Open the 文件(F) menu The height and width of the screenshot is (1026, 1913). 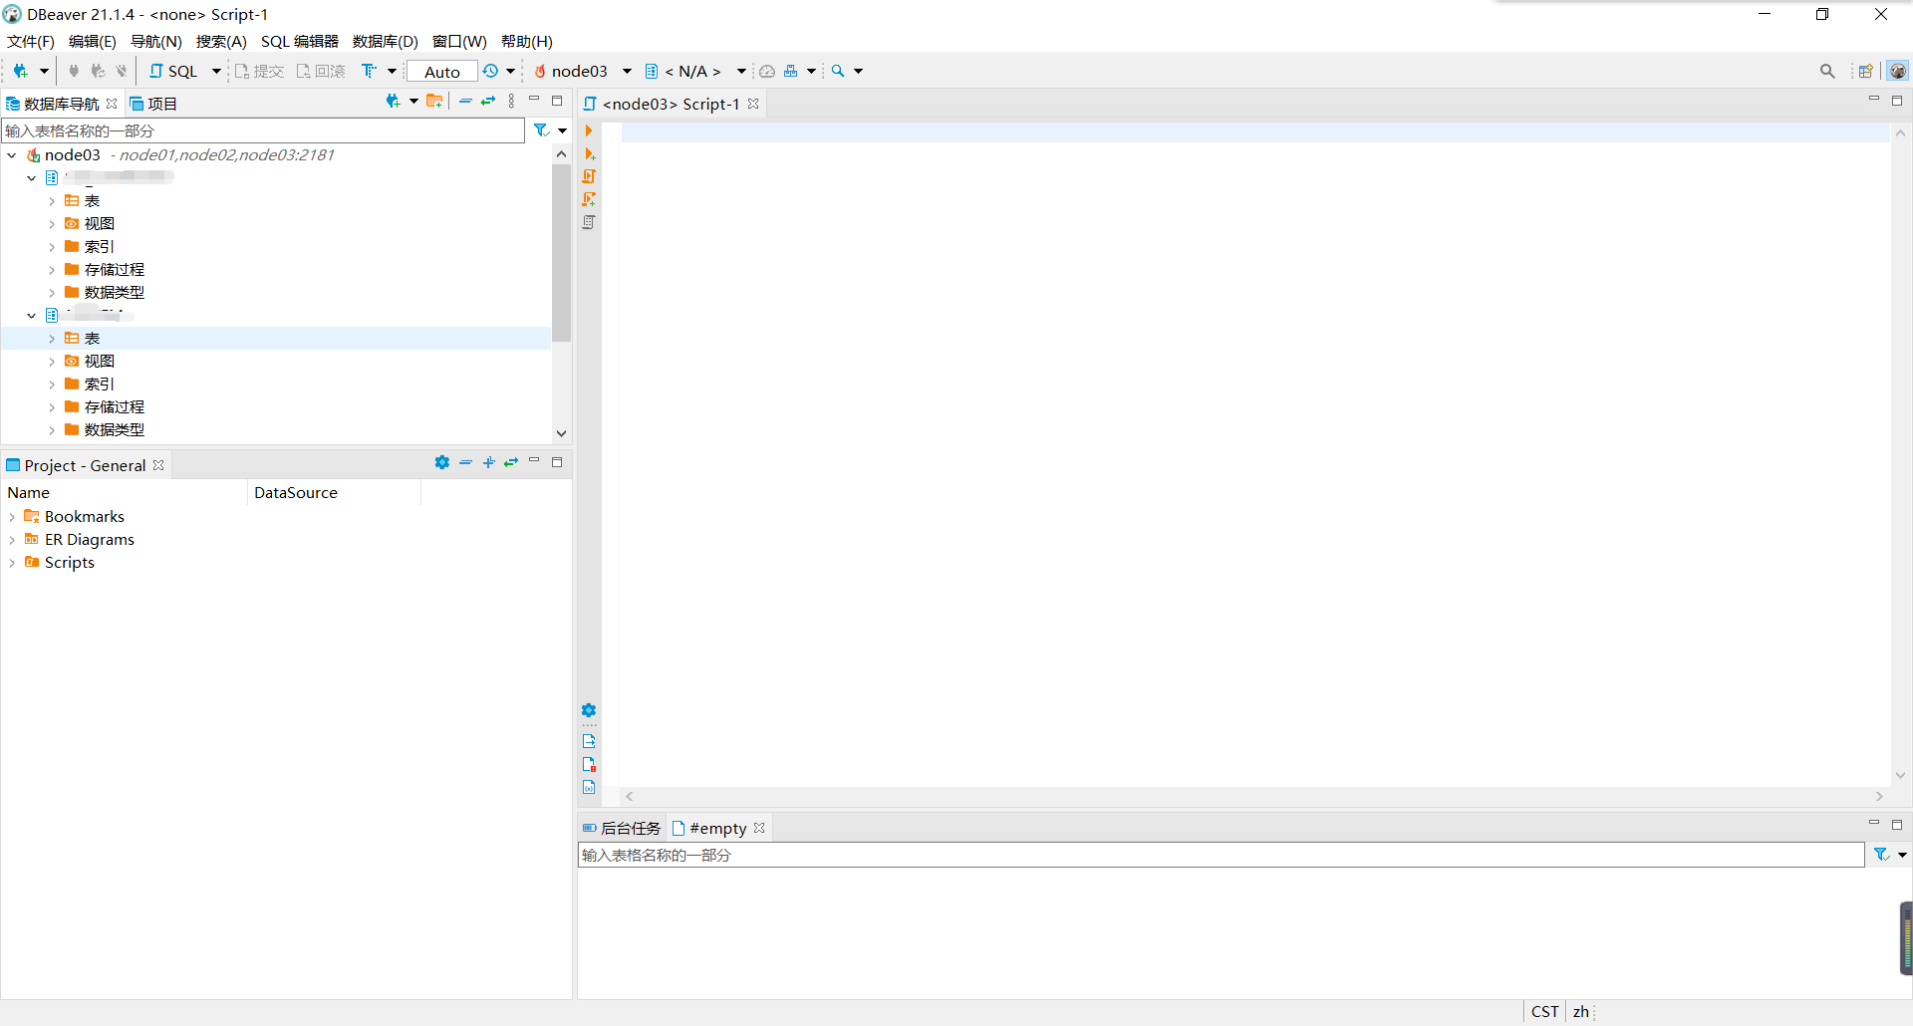pyautogui.click(x=31, y=41)
